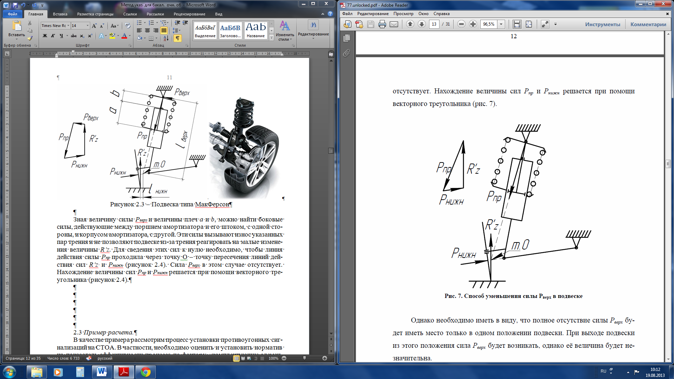674x379 pixels.
Task: Toggle Show/Hide paragraph marks (¶)
Action: (x=178, y=38)
